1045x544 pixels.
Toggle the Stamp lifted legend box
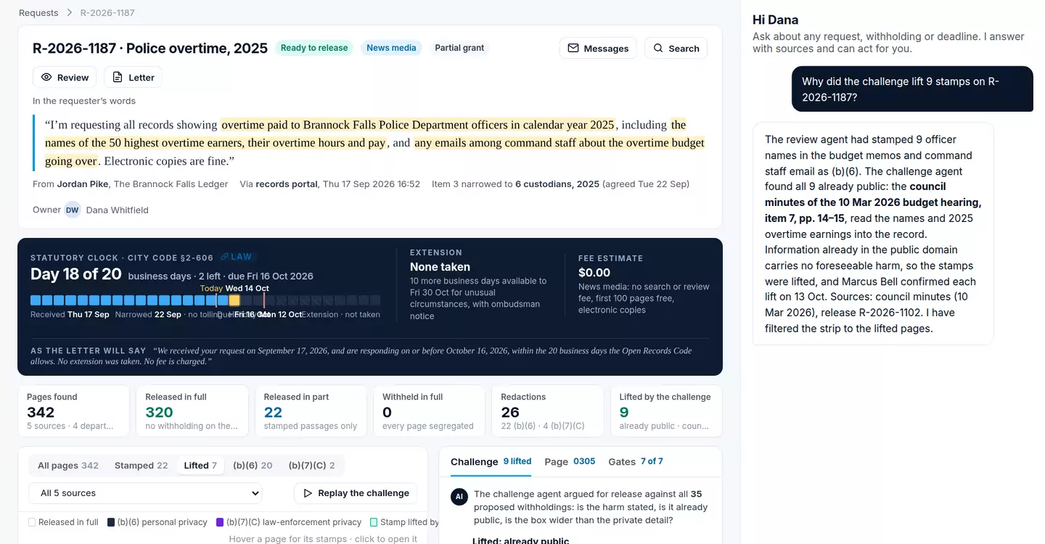374,522
